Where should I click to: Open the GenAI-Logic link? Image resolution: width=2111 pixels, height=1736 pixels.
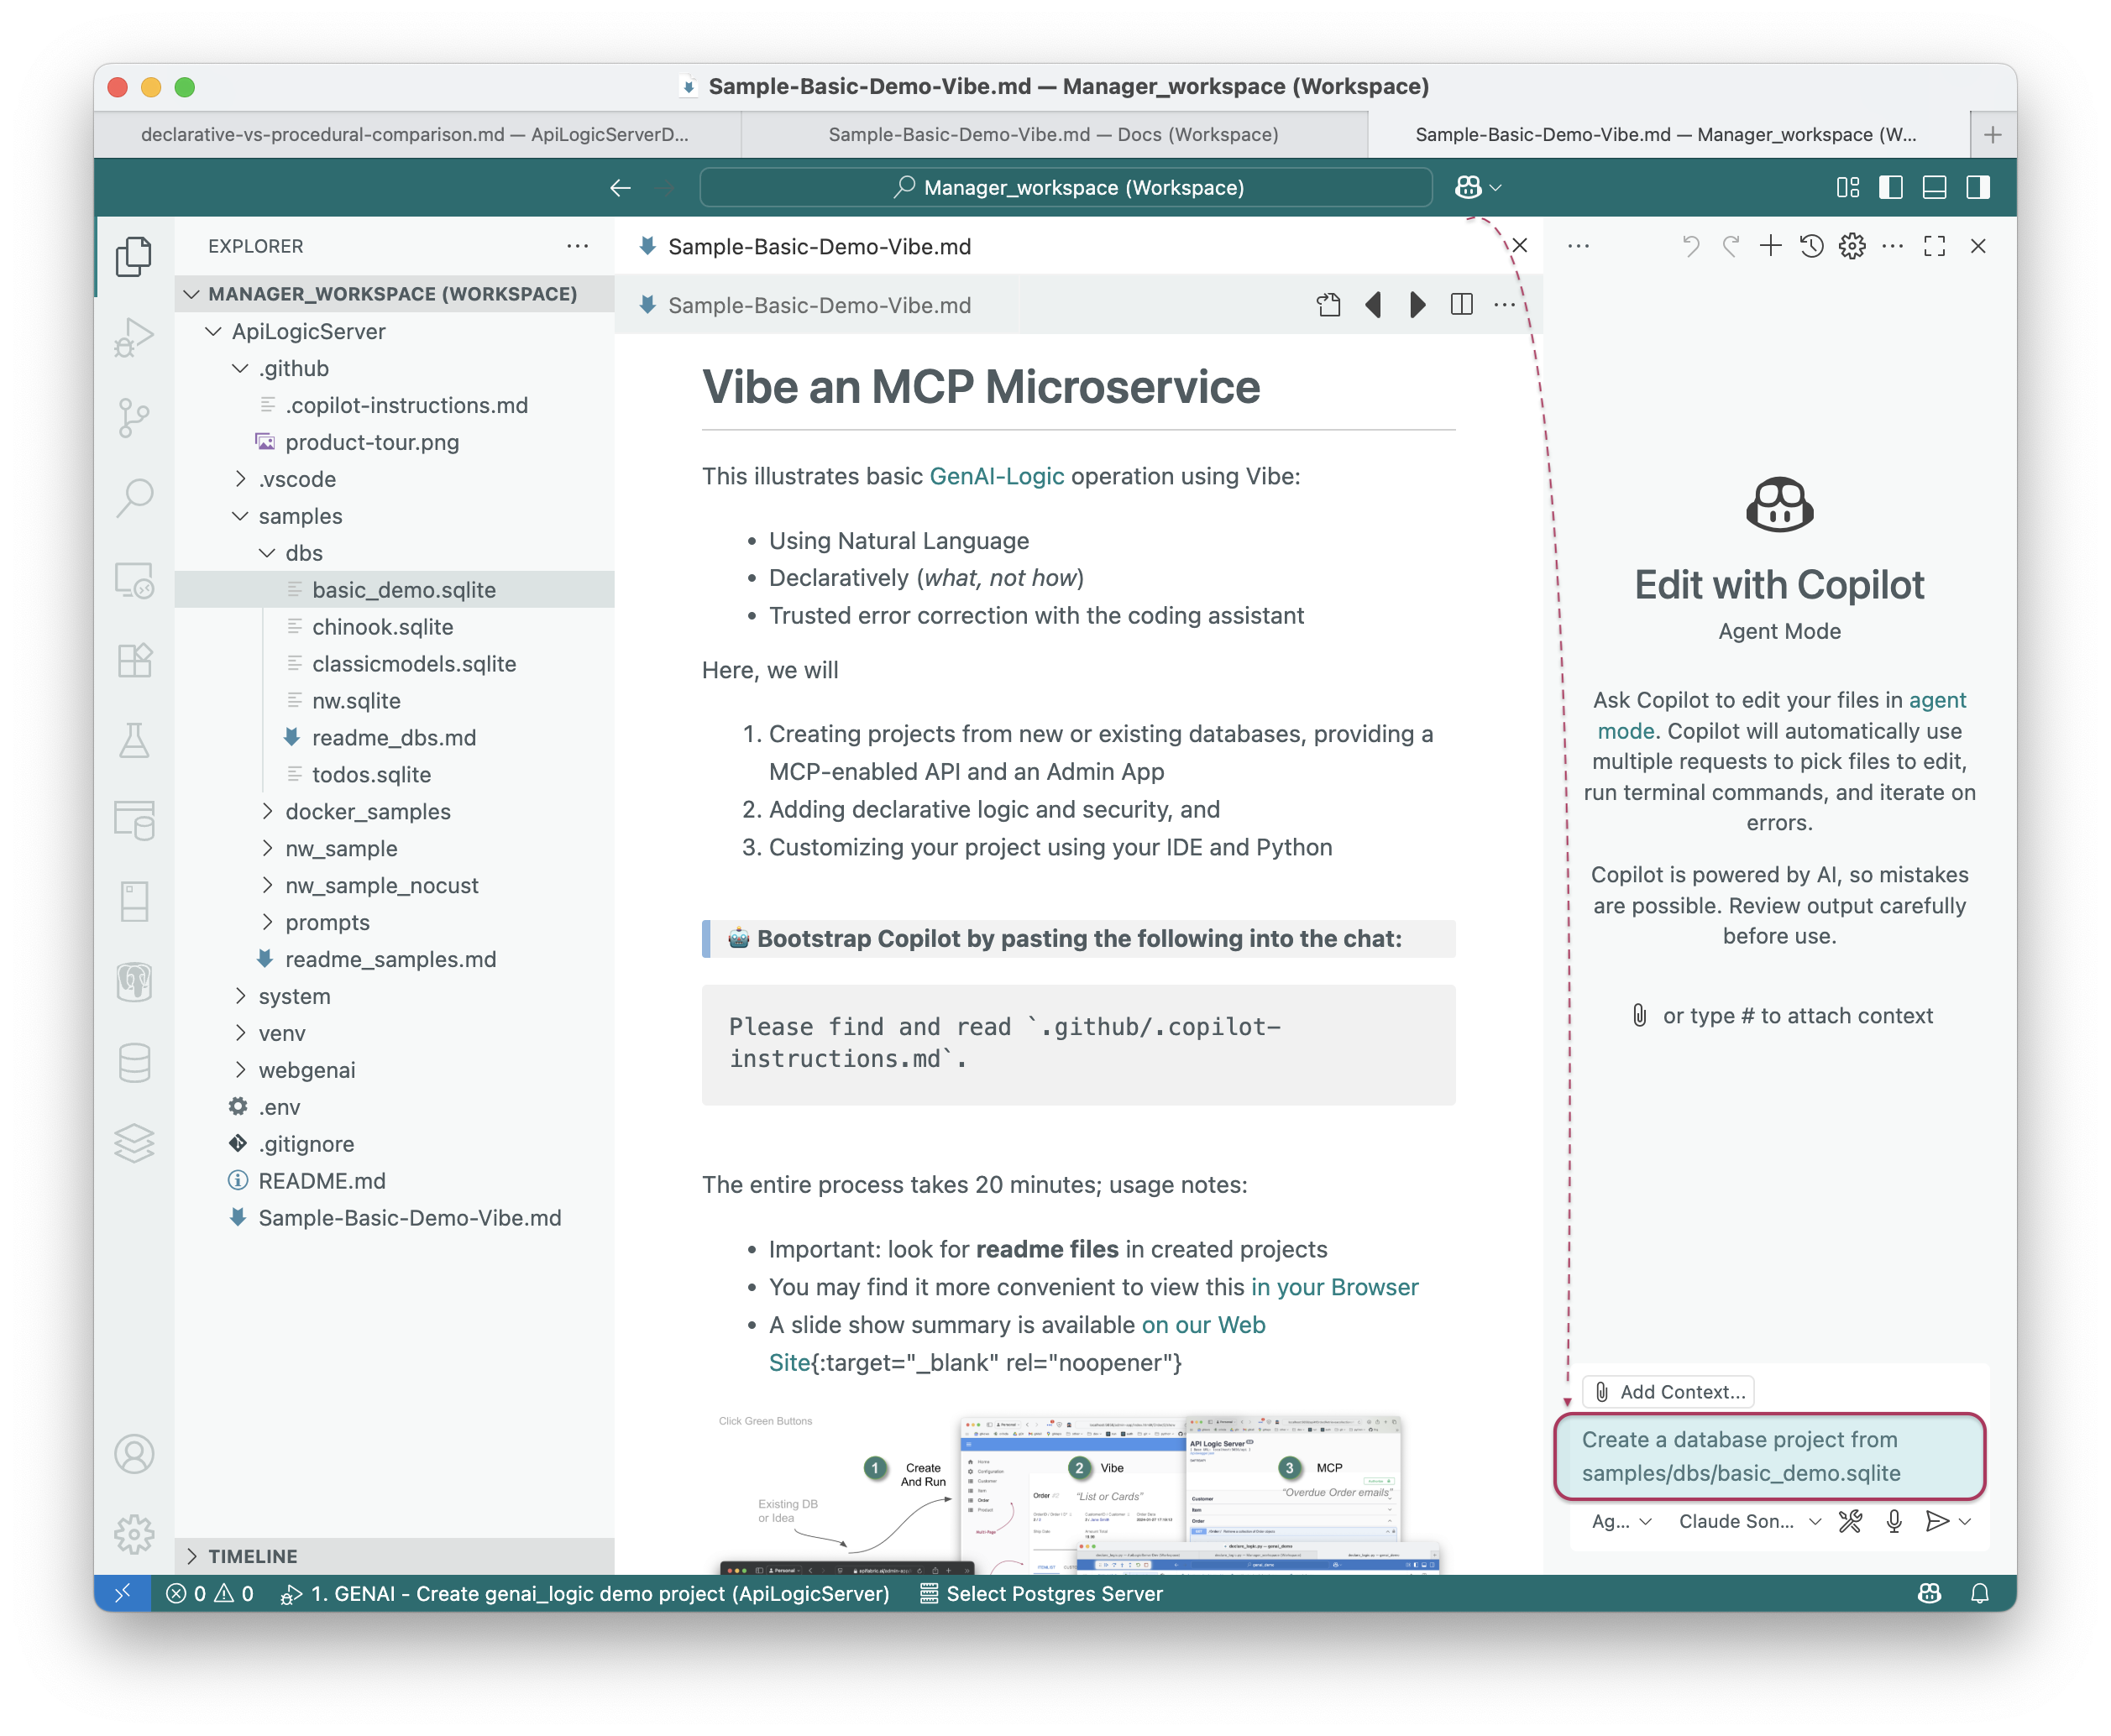pyautogui.click(x=997, y=477)
